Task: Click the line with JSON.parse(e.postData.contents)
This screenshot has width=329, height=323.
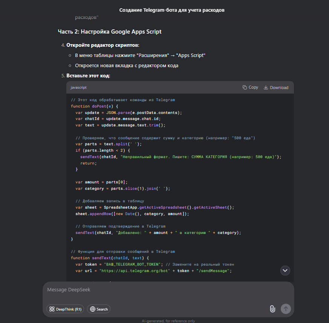Action: (x=129, y=113)
